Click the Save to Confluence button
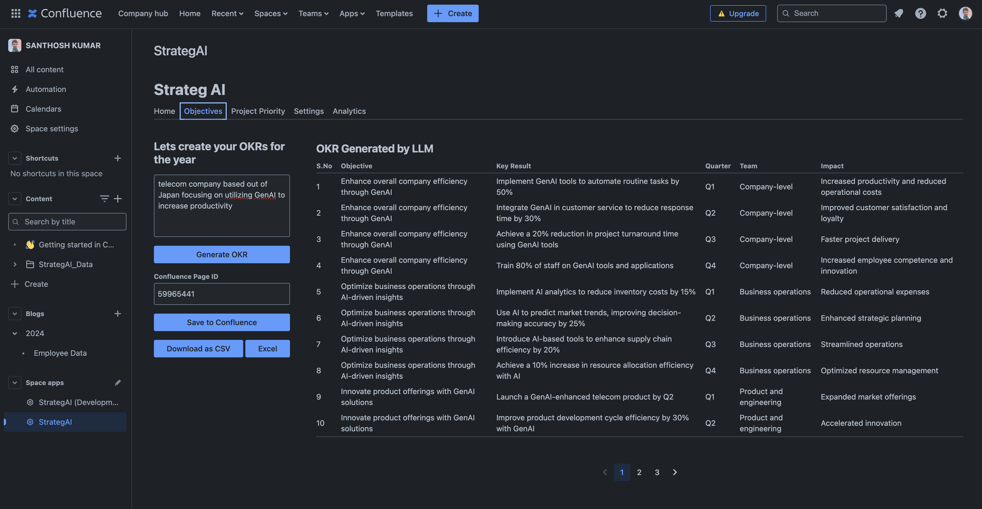Image resolution: width=982 pixels, height=509 pixels. coord(222,322)
